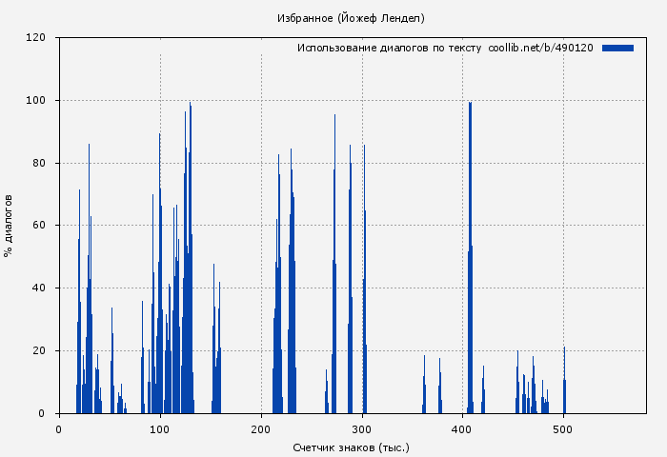Screen dimensions: 667x457
Task: Select the 40 tick label on the vertical axis
Action: (39, 288)
